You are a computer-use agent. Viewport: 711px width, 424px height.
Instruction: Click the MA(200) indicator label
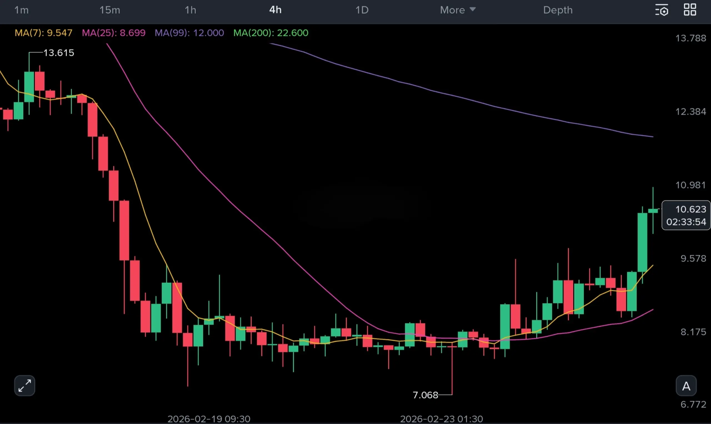tap(271, 33)
